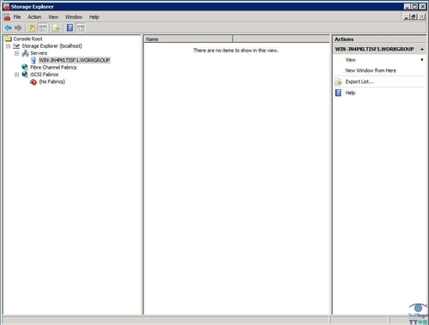Toggle Show/Hide Console Tree toolbar icon
The image size is (429, 325).
click(x=43, y=27)
